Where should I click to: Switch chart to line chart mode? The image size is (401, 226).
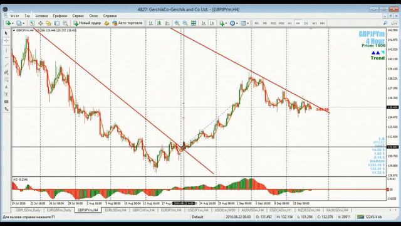coord(167,23)
